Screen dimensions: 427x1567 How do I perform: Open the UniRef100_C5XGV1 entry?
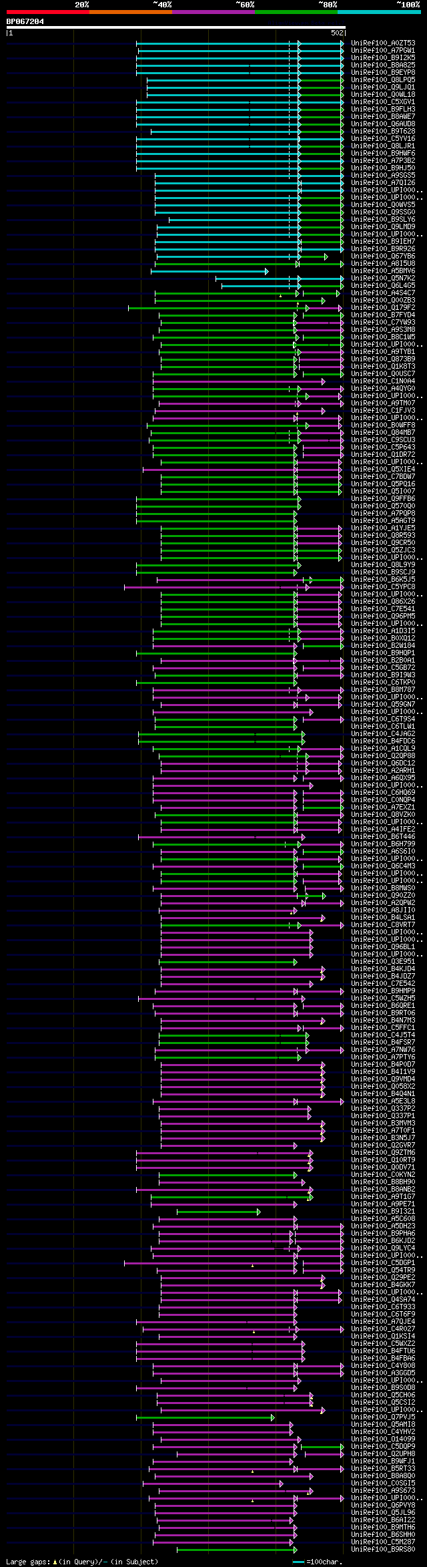[383, 102]
